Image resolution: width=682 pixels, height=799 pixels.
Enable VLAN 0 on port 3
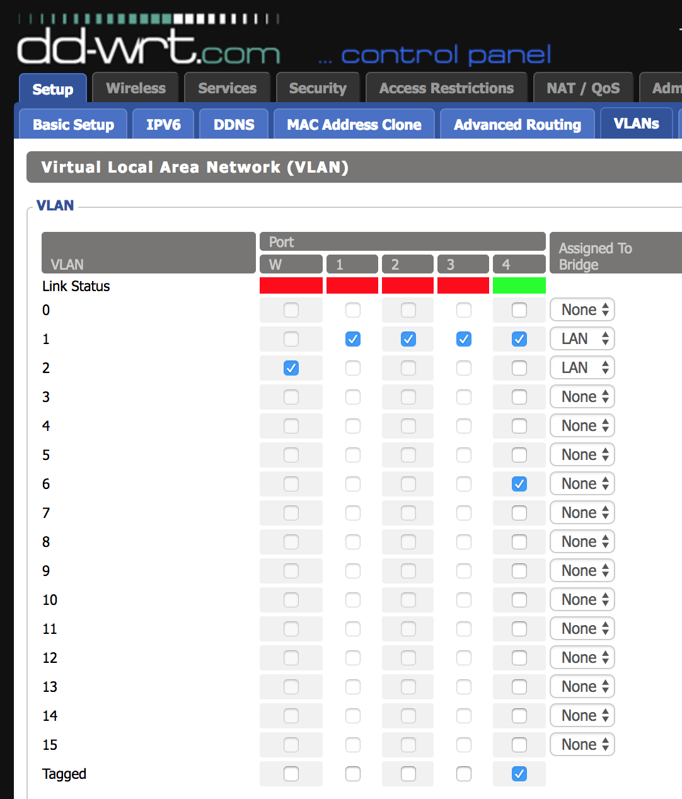(x=464, y=310)
